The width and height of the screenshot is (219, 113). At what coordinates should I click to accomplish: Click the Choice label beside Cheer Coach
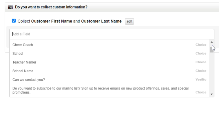pyautogui.click(x=201, y=45)
